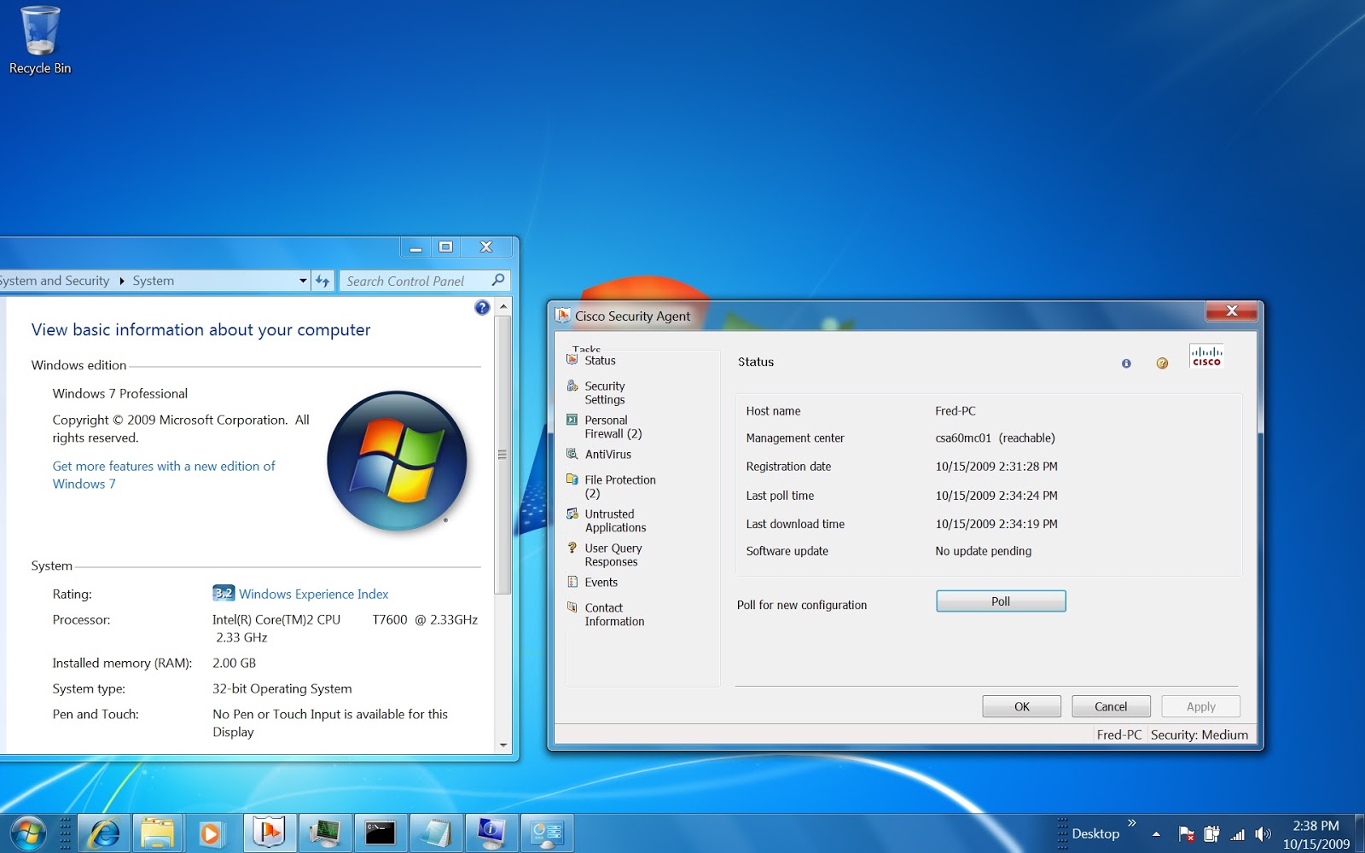
Task: Maximize the System window
Action: click(x=445, y=247)
